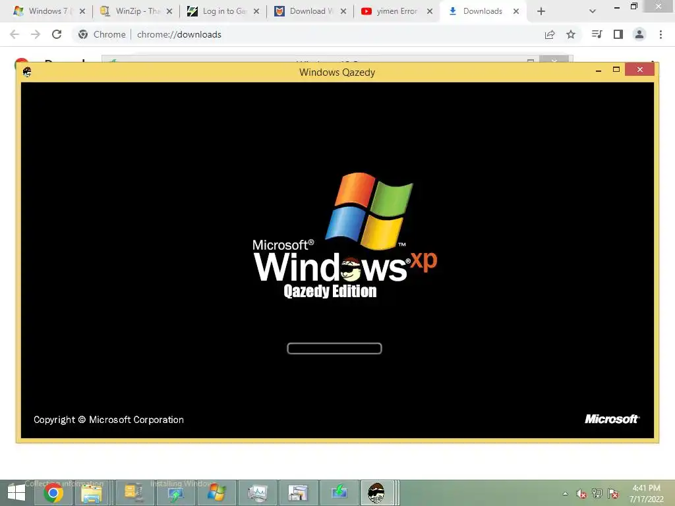Open the Windows Start button
This screenshot has width=675, height=506.
coord(16,493)
